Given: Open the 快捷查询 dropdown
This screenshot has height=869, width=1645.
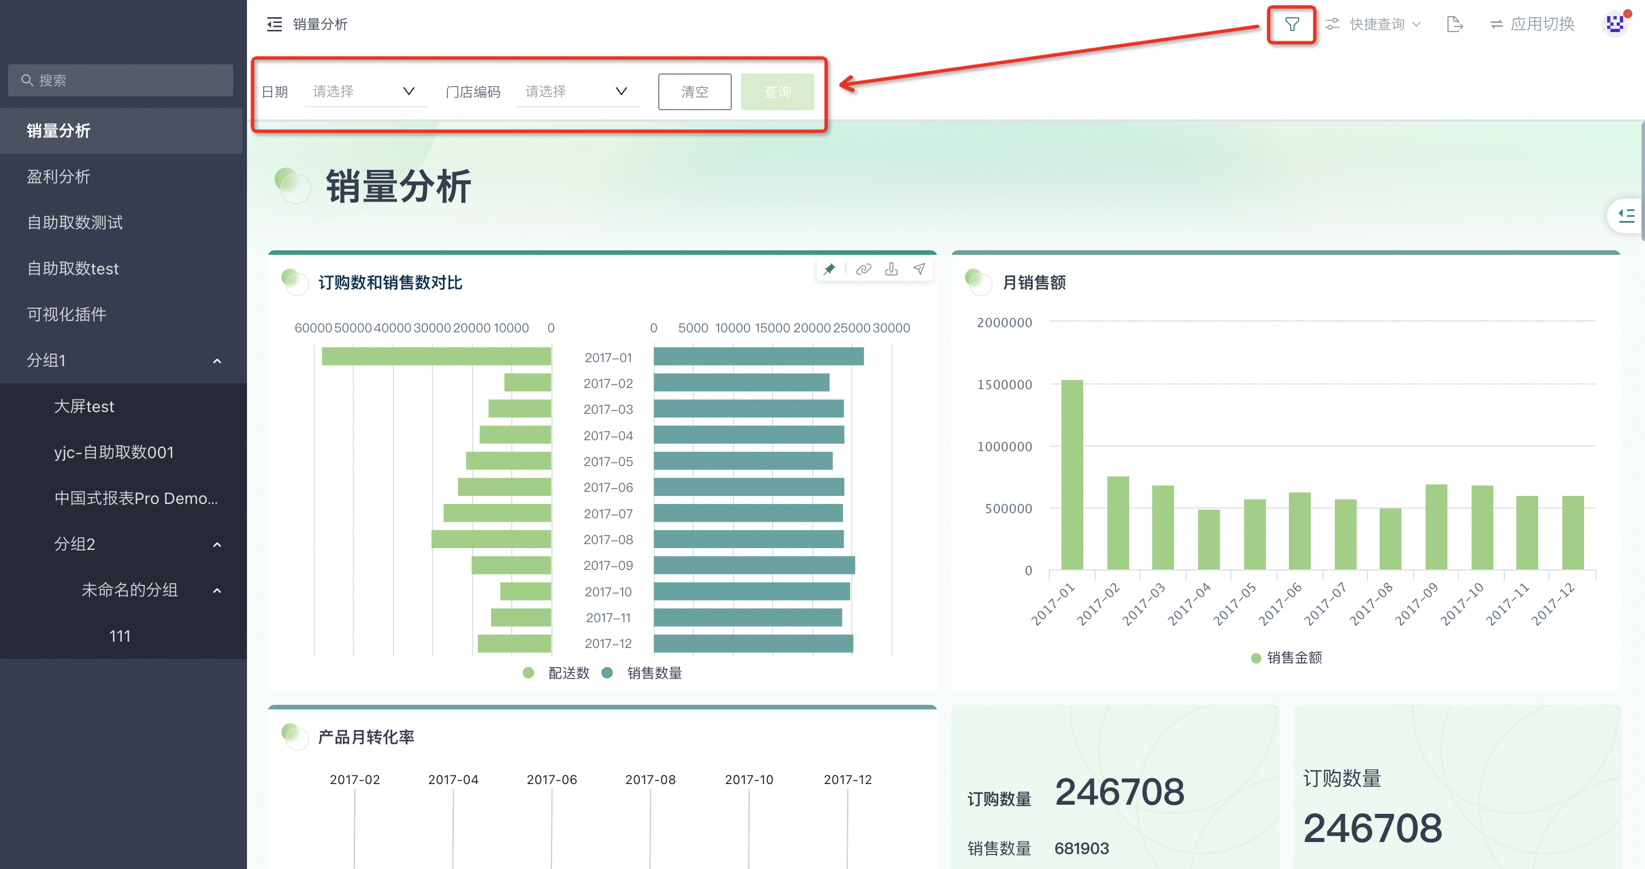Looking at the screenshot, I should pyautogui.click(x=1384, y=24).
